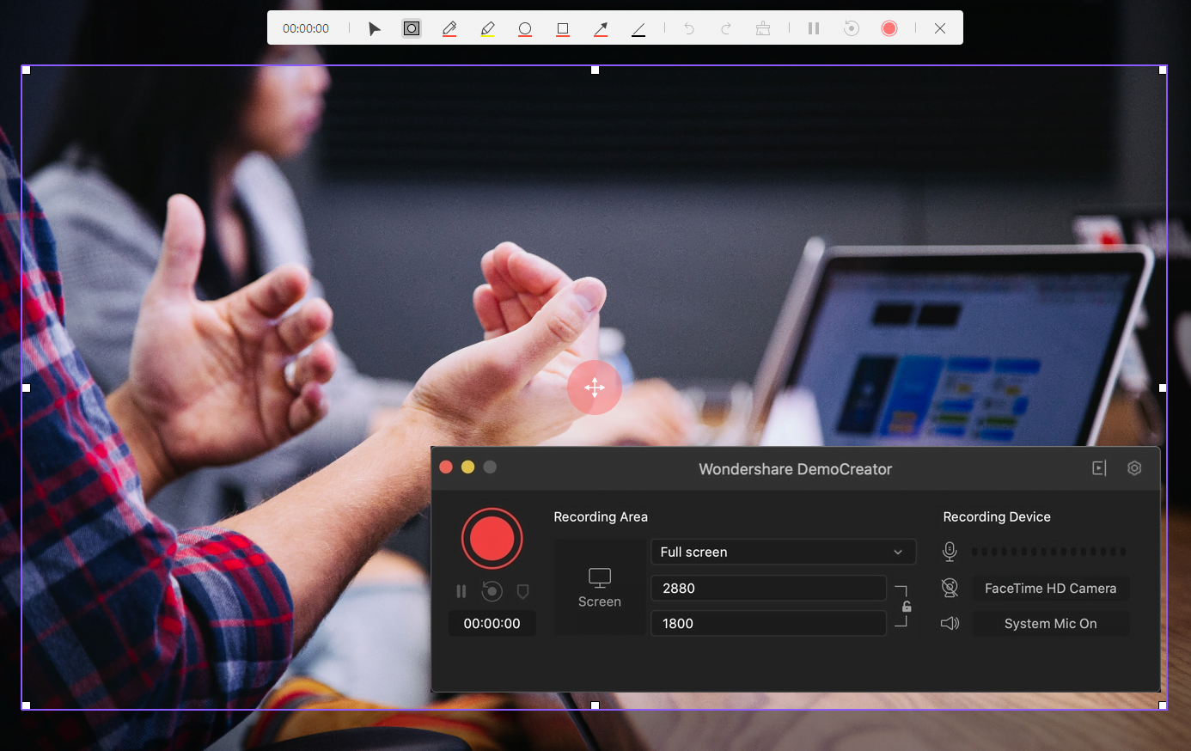
Task: Open the FaceTime HD Camera selector
Action: (x=1050, y=589)
